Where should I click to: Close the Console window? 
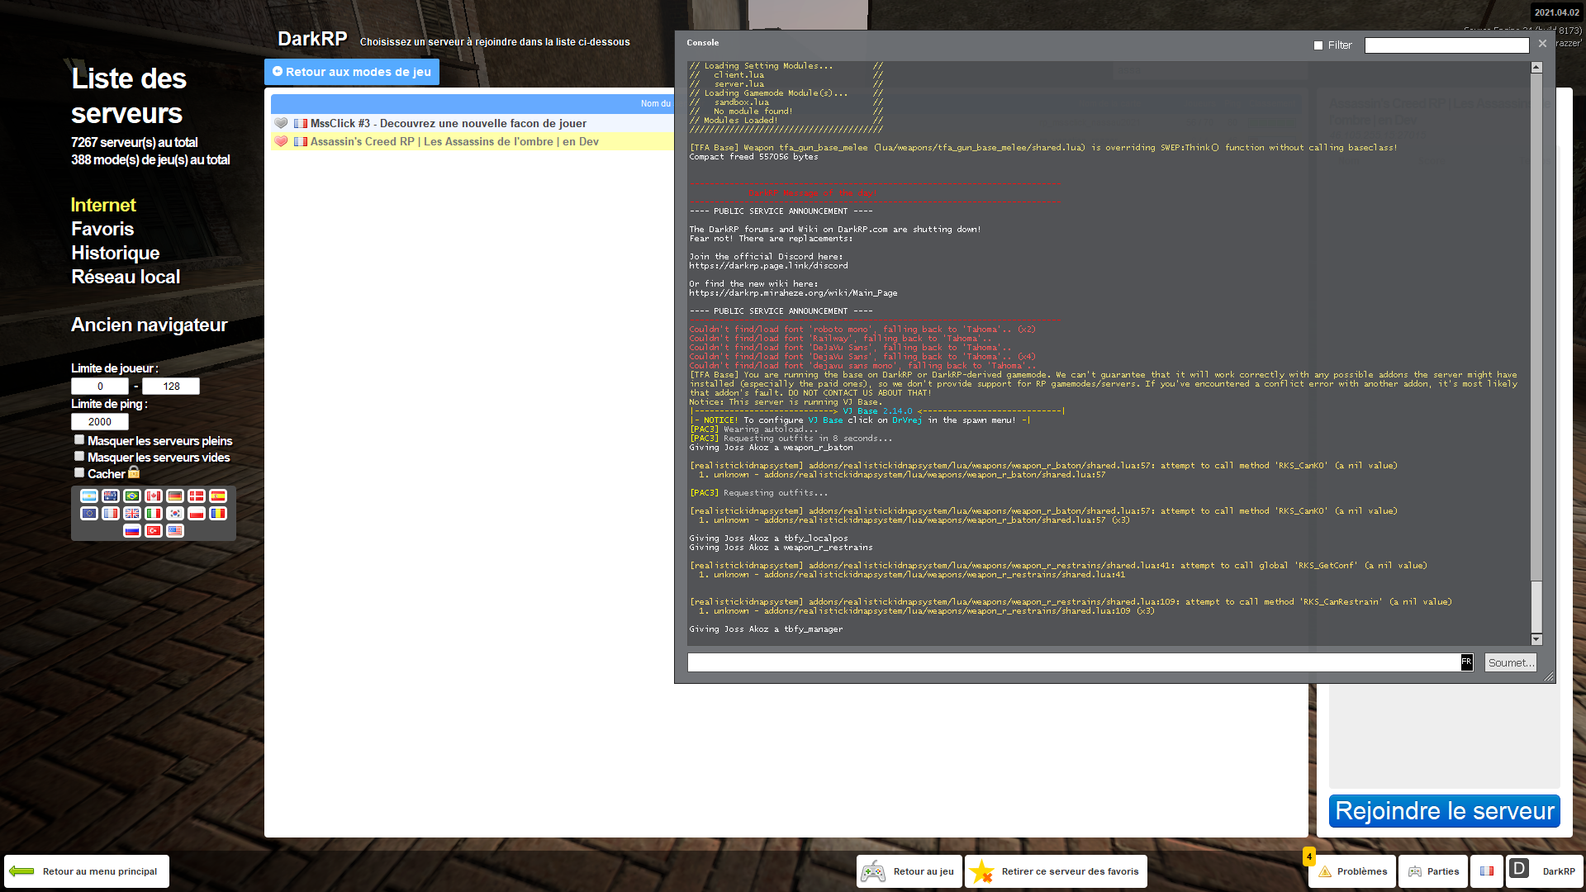coord(1542,44)
